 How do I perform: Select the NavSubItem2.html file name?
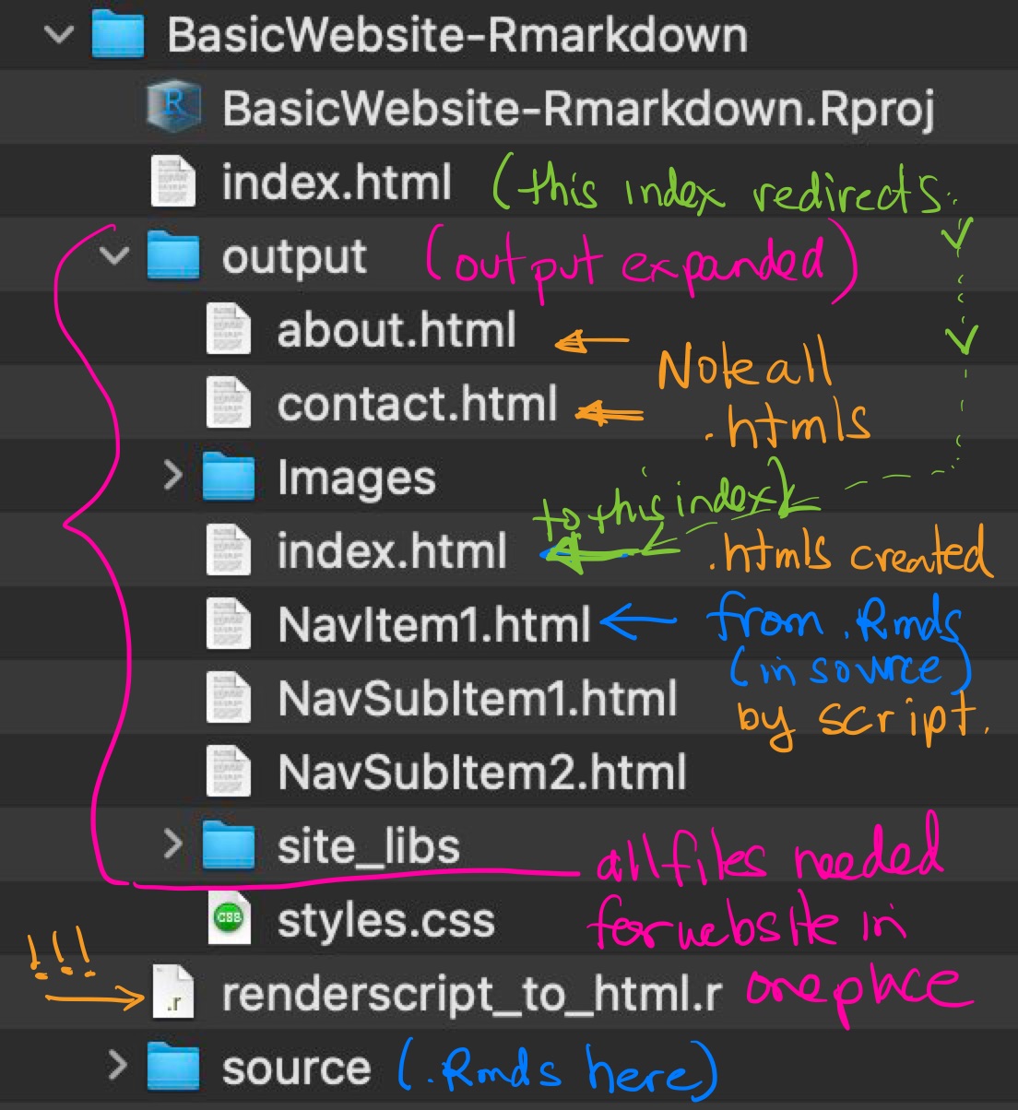coord(482,773)
